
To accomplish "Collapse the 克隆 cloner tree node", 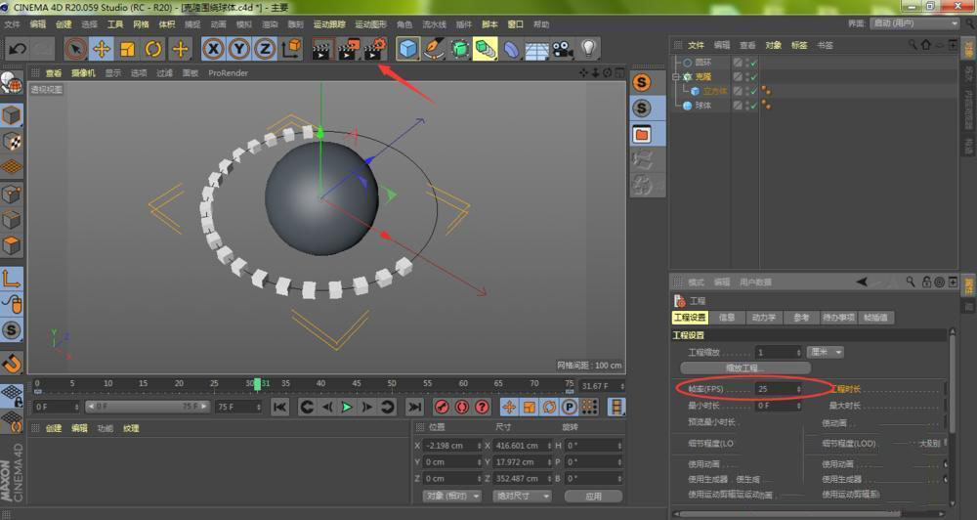I will point(675,76).
